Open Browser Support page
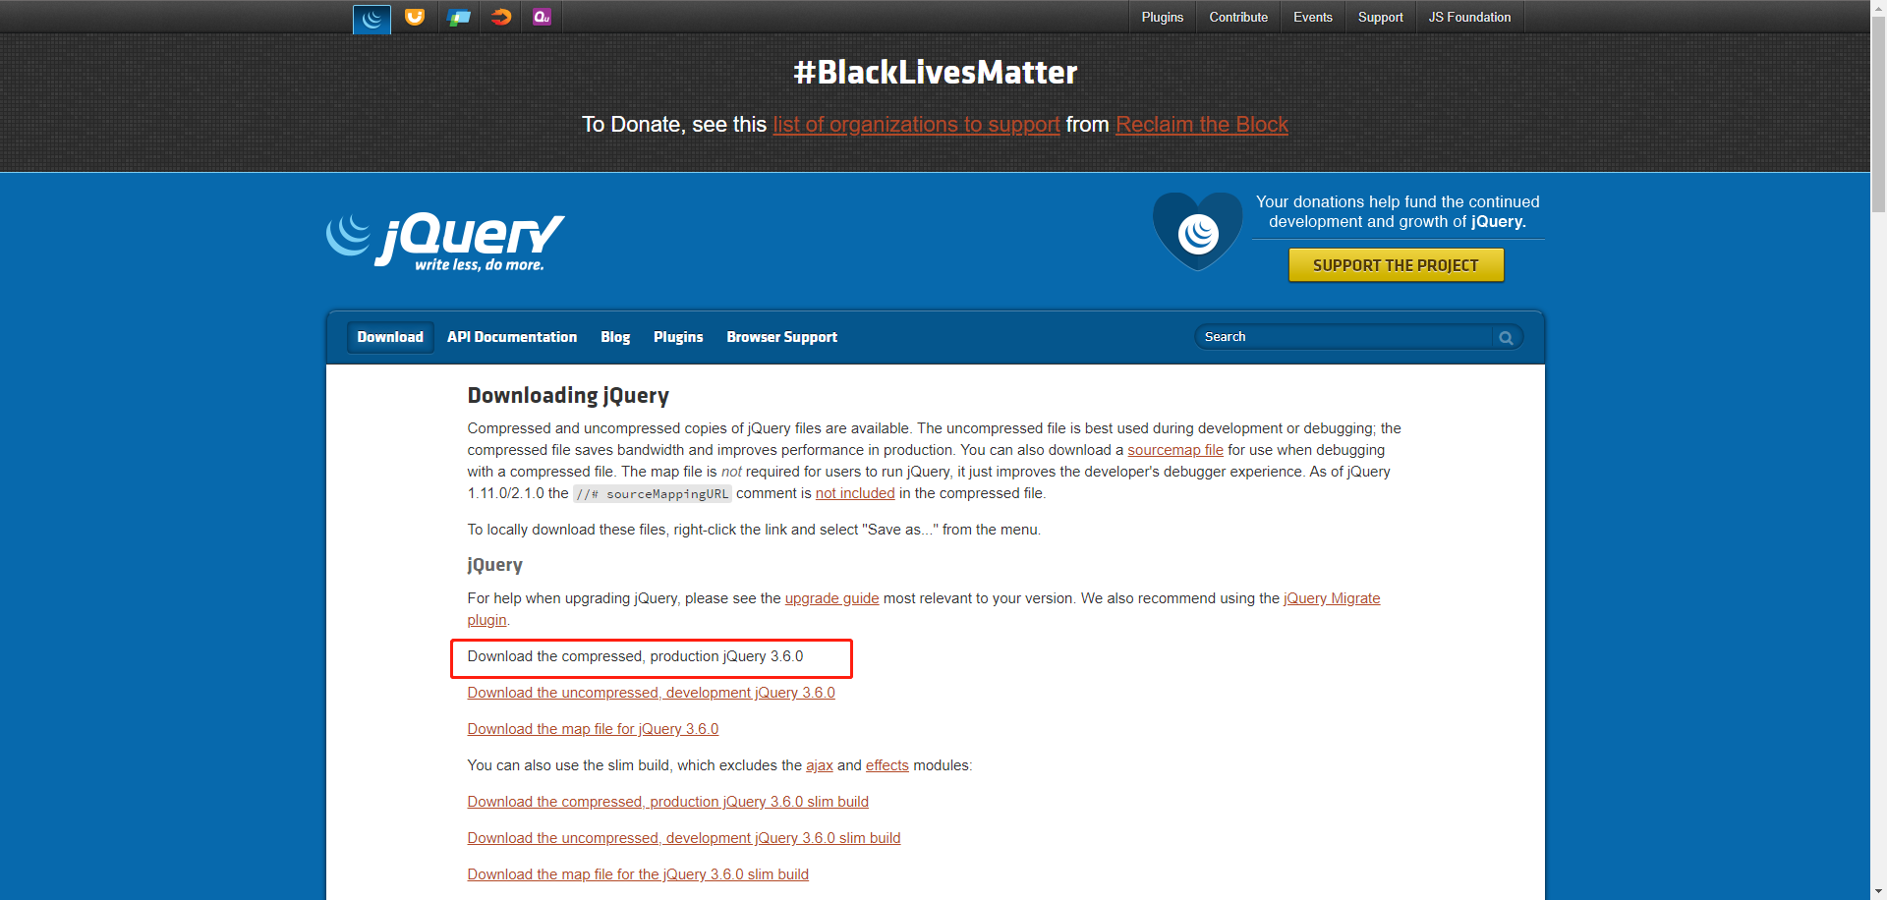1887x900 pixels. point(782,337)
